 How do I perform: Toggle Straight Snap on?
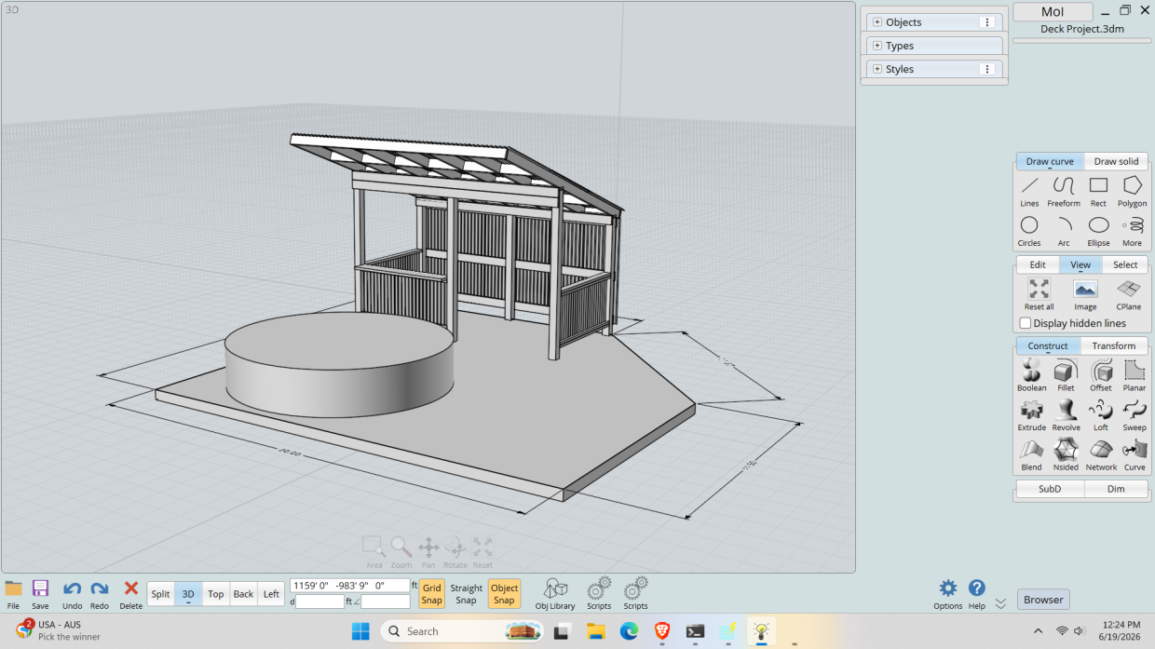point(467,594)
